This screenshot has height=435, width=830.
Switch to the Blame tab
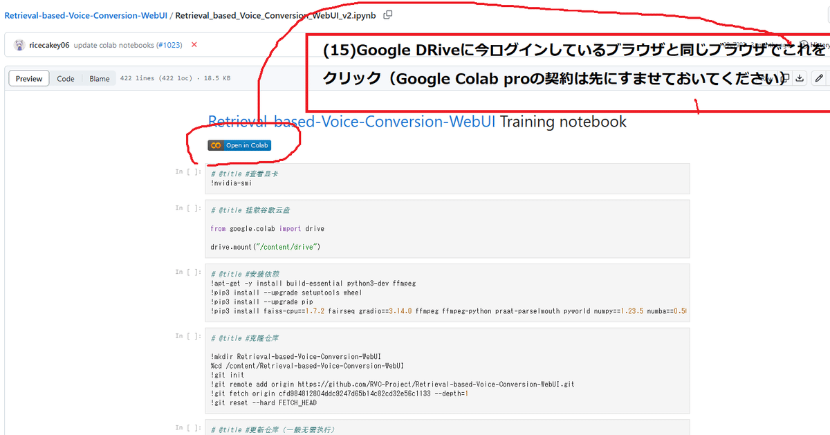[100, 79]
